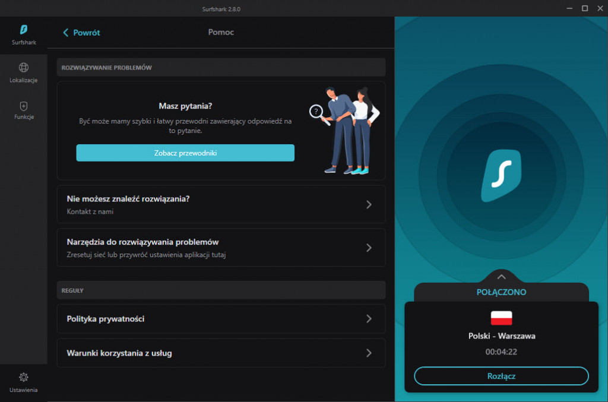Click Zresetuj sieć lub przywróć ustawienia description
This screenshot has width=608, height=402.
(146, 255)
